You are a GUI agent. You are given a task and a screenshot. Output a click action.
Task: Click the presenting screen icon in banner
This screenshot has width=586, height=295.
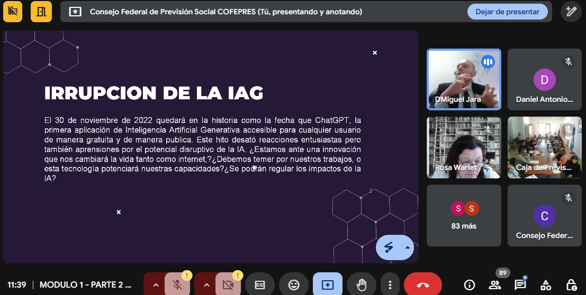click(x=75, y=12)
